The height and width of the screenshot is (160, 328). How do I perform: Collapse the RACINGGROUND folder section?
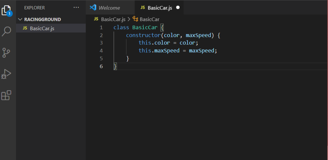point(51,19)
